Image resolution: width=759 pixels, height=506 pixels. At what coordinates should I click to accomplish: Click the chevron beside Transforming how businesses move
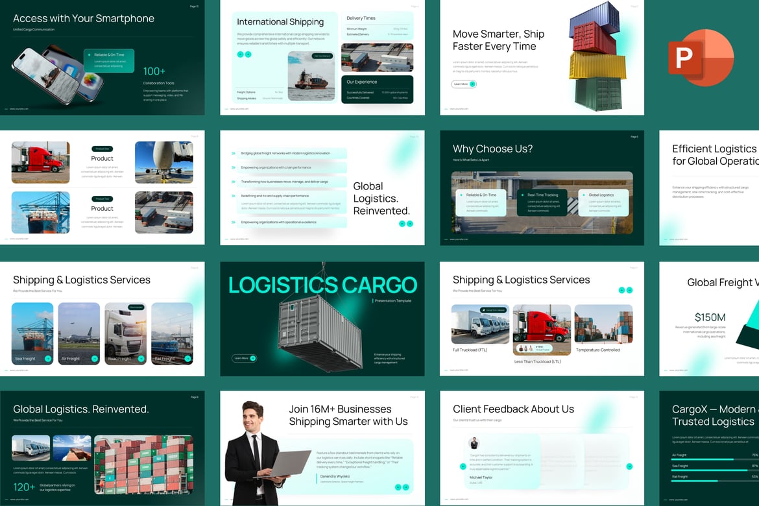[234, 182]
